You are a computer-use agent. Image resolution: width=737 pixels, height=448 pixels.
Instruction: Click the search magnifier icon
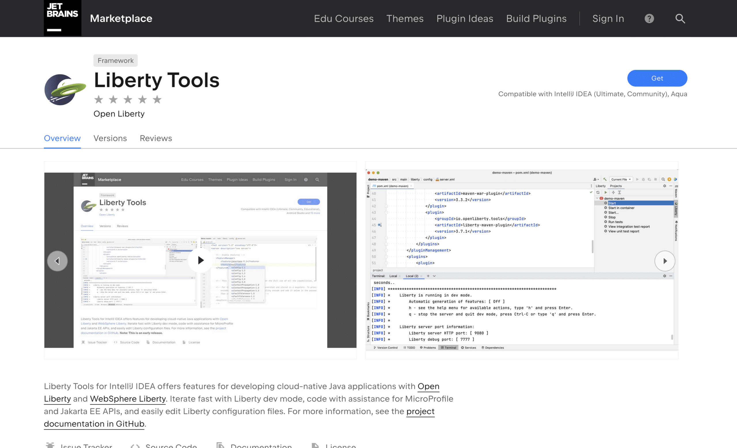coord(680,18)
